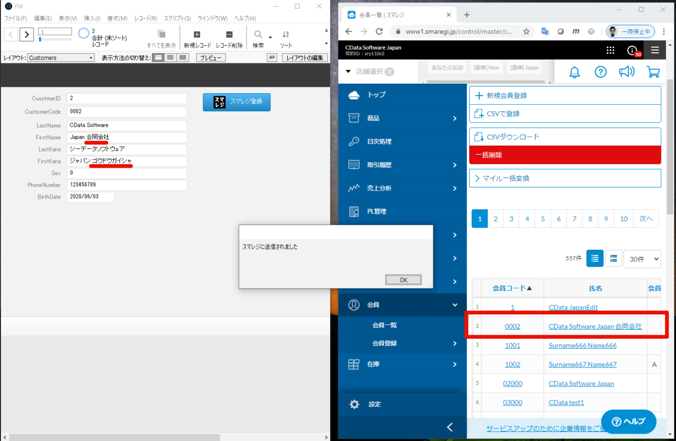Image resolution: width=676 pixels, height=441 pixels.
Task: Open Smaregi apps grid icon
Action: [x=611, y=50]
